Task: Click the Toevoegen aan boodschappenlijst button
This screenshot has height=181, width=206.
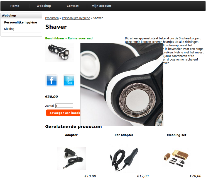Action: tap(63, 113)
